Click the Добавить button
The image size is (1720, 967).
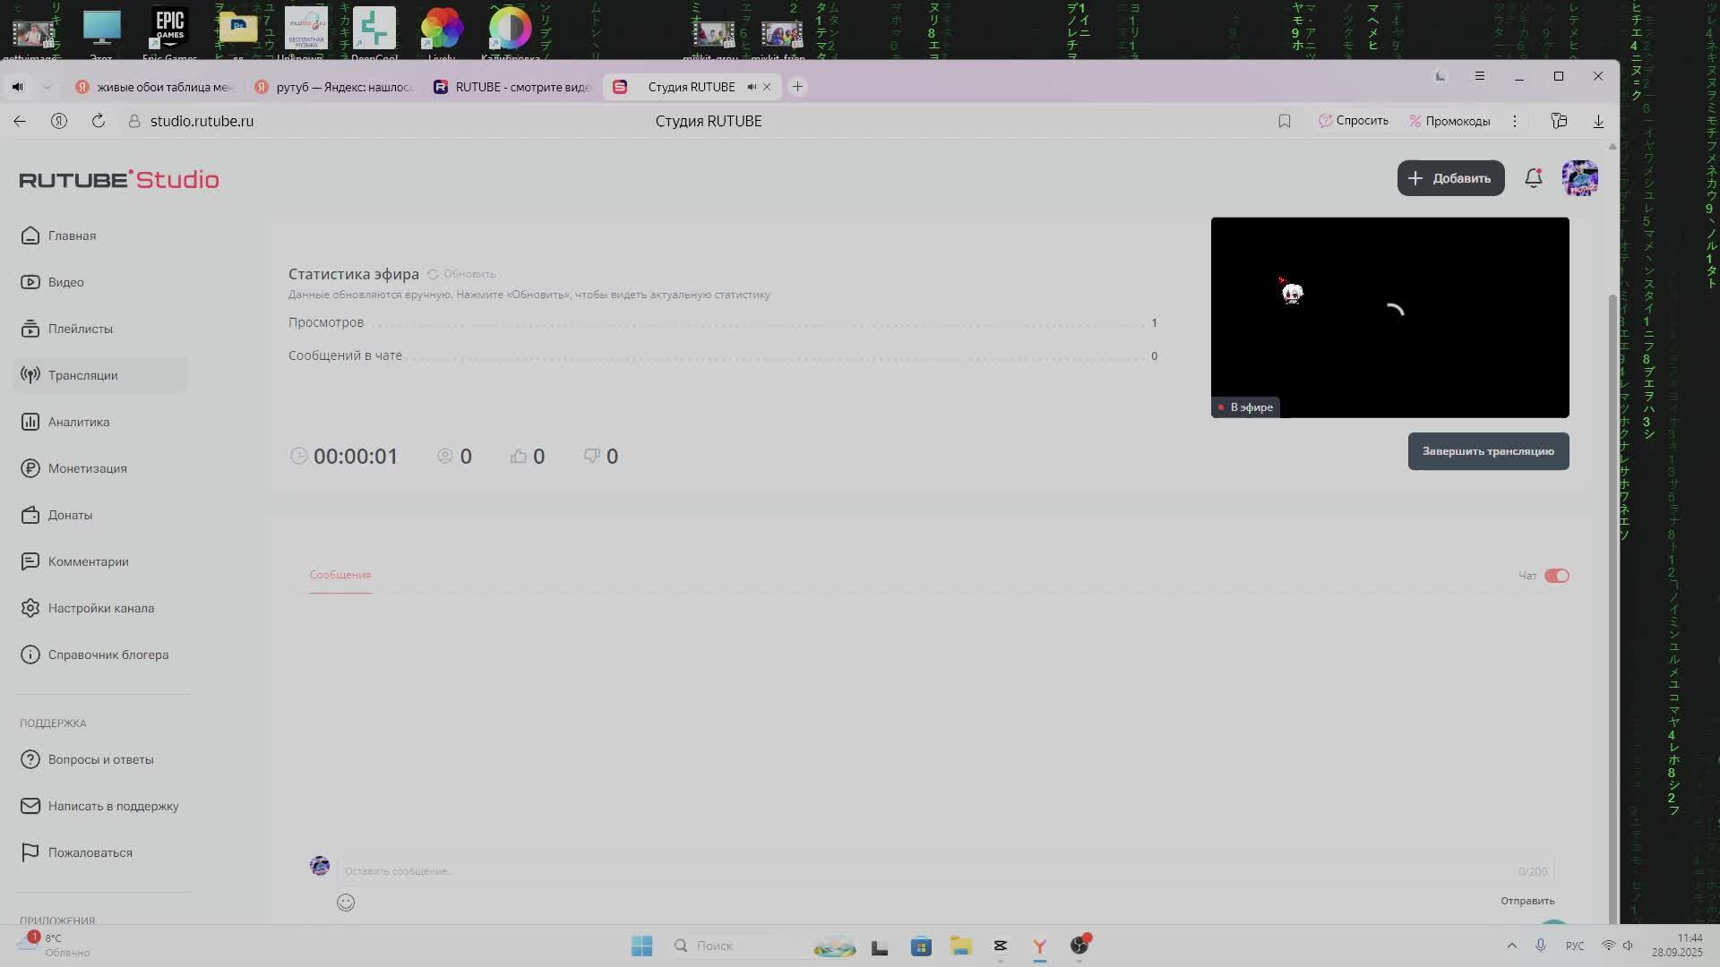pos(1449,178)
